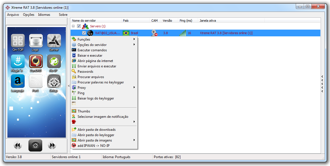Screen dimensions: 330x166
Task: Click the Servers (1) group label
Action: [98, 26]
